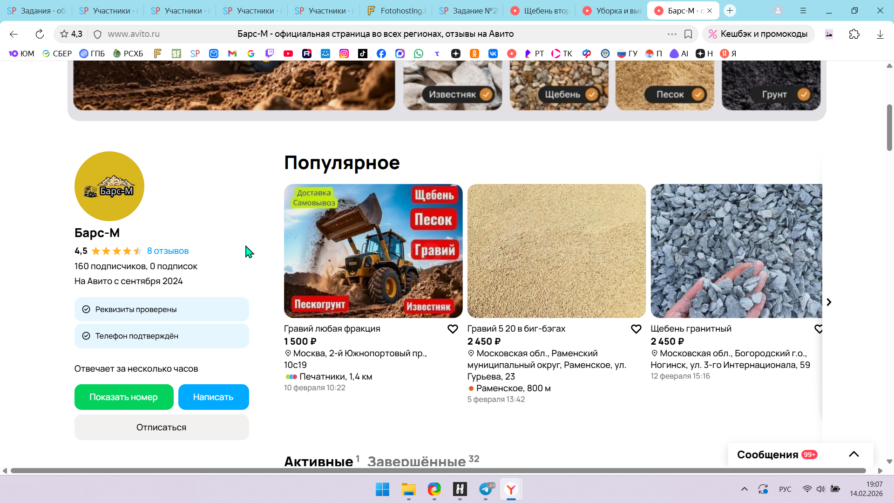Open the new tab plus button
This screenshot has height=503, width=894.
(730, 11)
